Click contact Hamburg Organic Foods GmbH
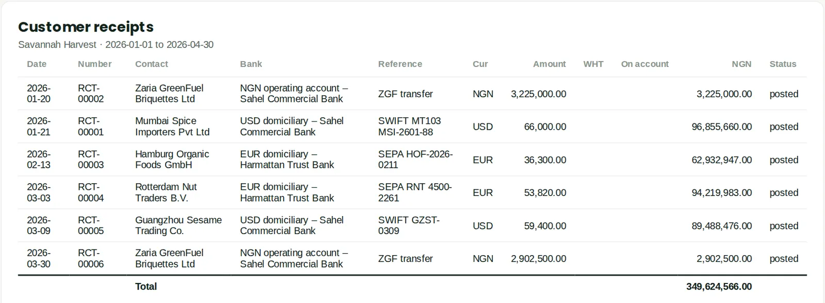The width and height of the screenshot is (825, 303). point(172,159)
